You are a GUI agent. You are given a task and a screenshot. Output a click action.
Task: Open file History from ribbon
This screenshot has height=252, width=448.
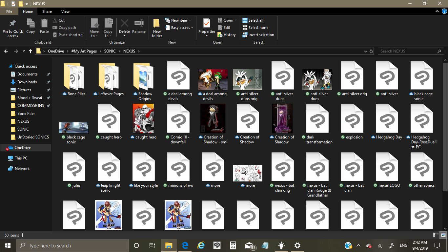tap(227, 35)
